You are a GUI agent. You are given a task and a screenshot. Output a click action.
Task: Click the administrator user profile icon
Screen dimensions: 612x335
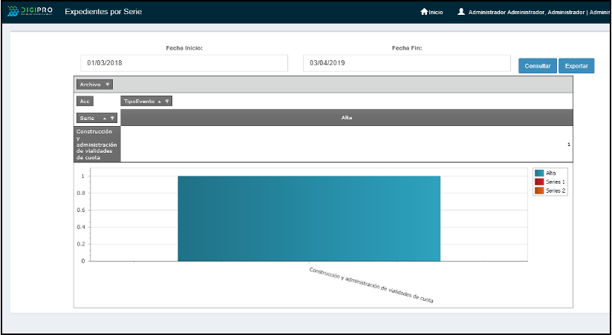point(461,12)
